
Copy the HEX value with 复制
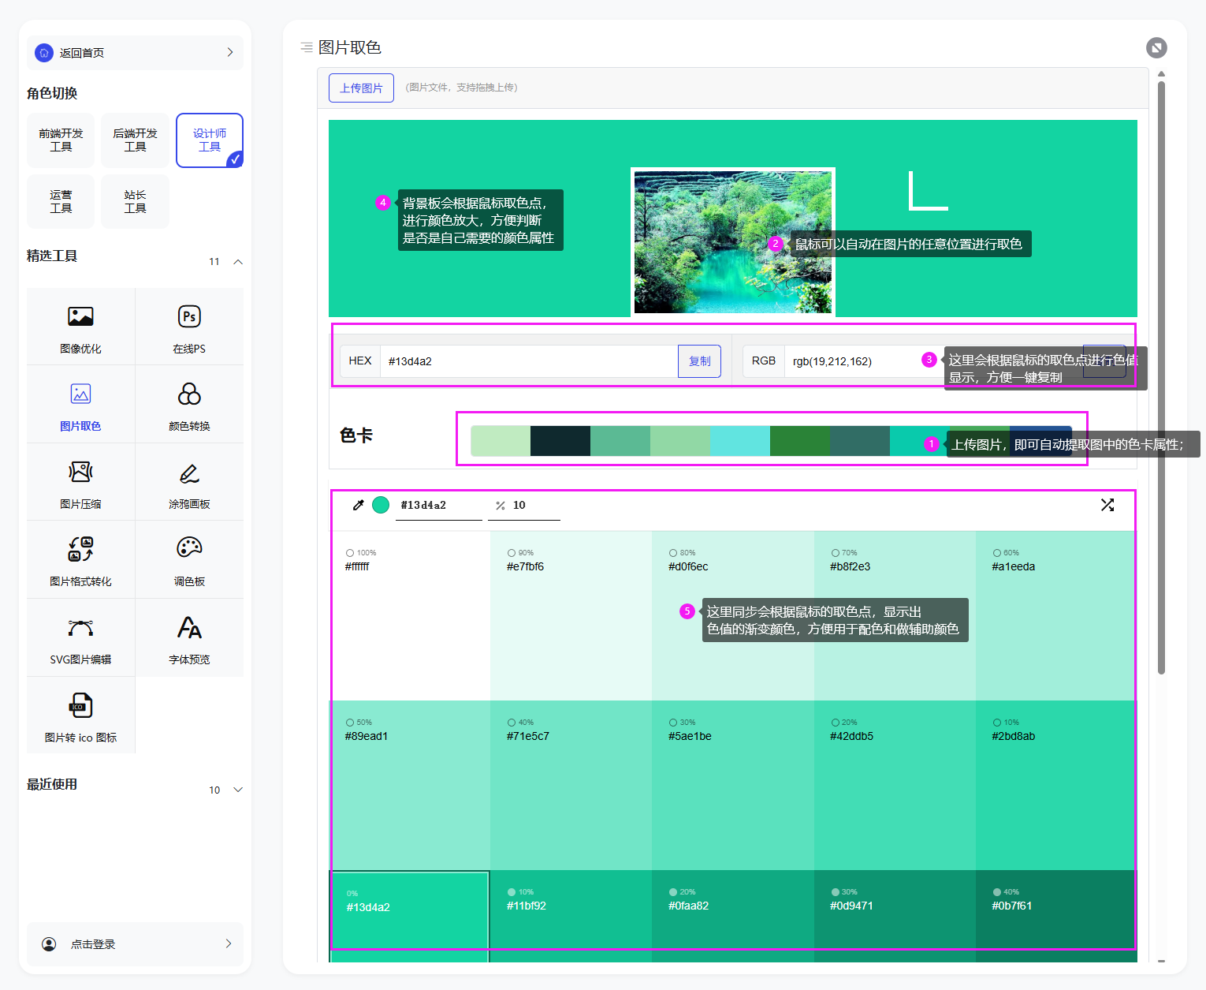699,361
